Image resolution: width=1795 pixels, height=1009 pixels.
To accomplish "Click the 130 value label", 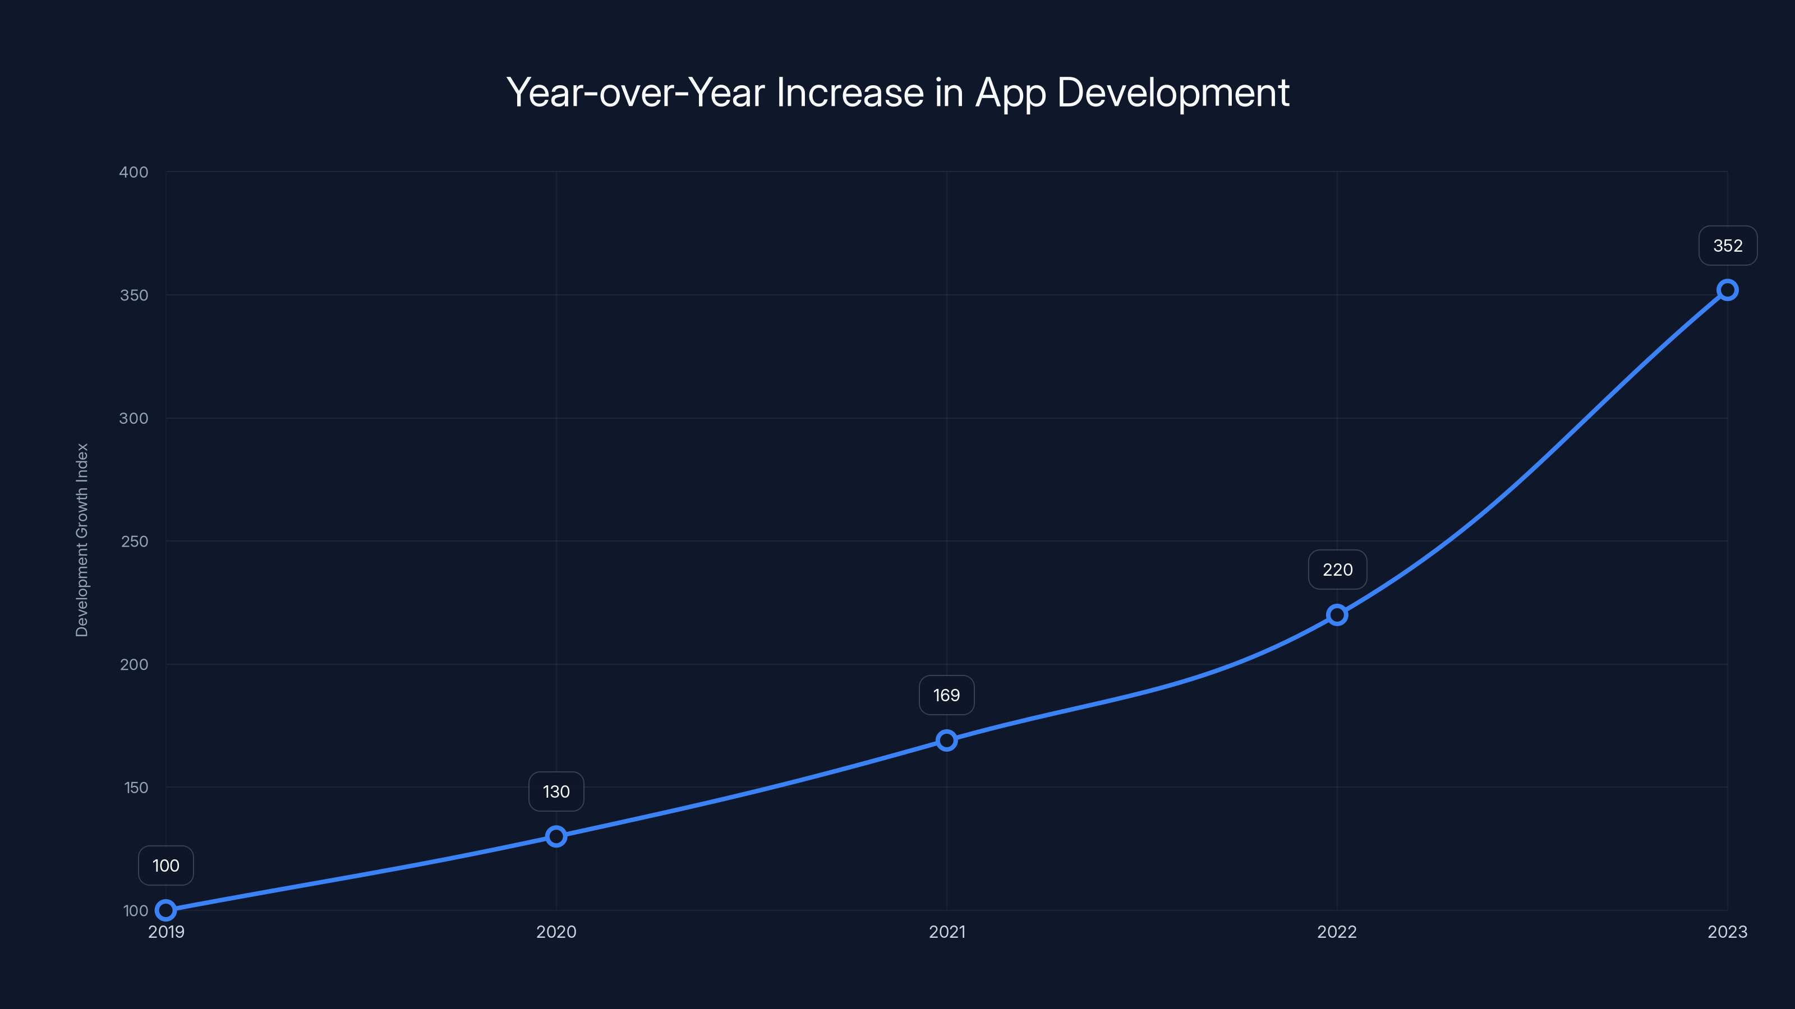I will tap(555, 791).
